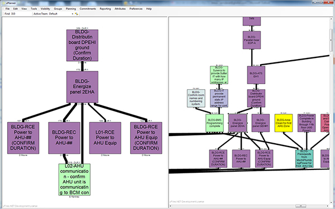Open the Groups menu

[58, 9]
